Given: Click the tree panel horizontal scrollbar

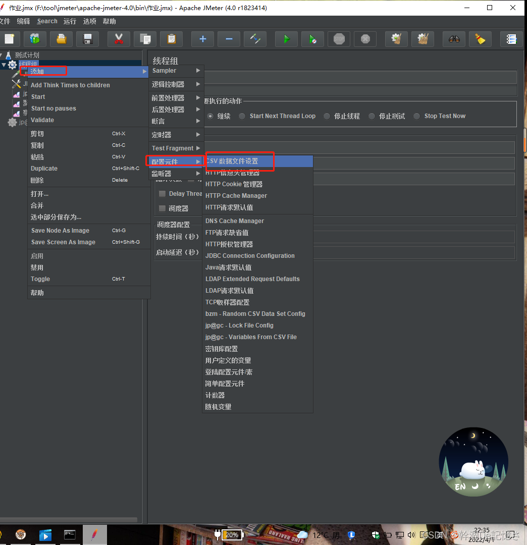Looking at the screenshot, I should coord(69,520).
